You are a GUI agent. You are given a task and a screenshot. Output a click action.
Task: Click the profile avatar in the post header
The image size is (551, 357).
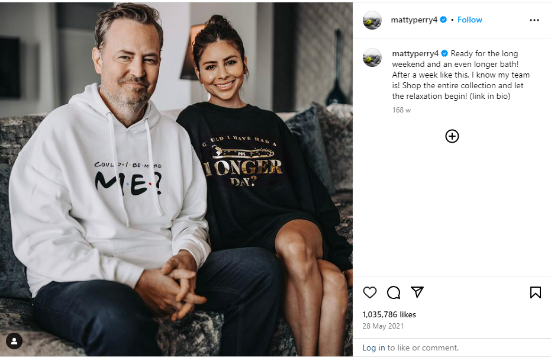(372, 20)
